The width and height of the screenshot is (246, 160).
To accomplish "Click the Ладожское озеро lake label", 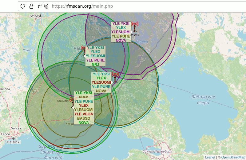I will tap(203, 100).
